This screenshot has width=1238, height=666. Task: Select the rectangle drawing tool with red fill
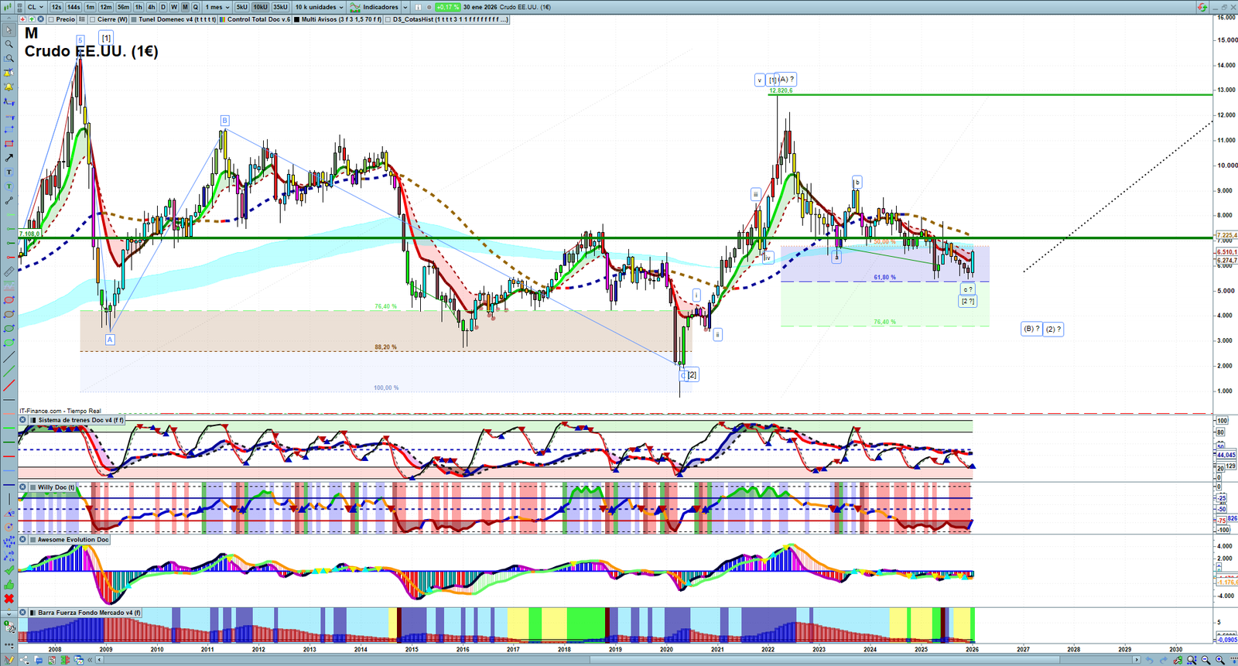click(x=9, y=144)
